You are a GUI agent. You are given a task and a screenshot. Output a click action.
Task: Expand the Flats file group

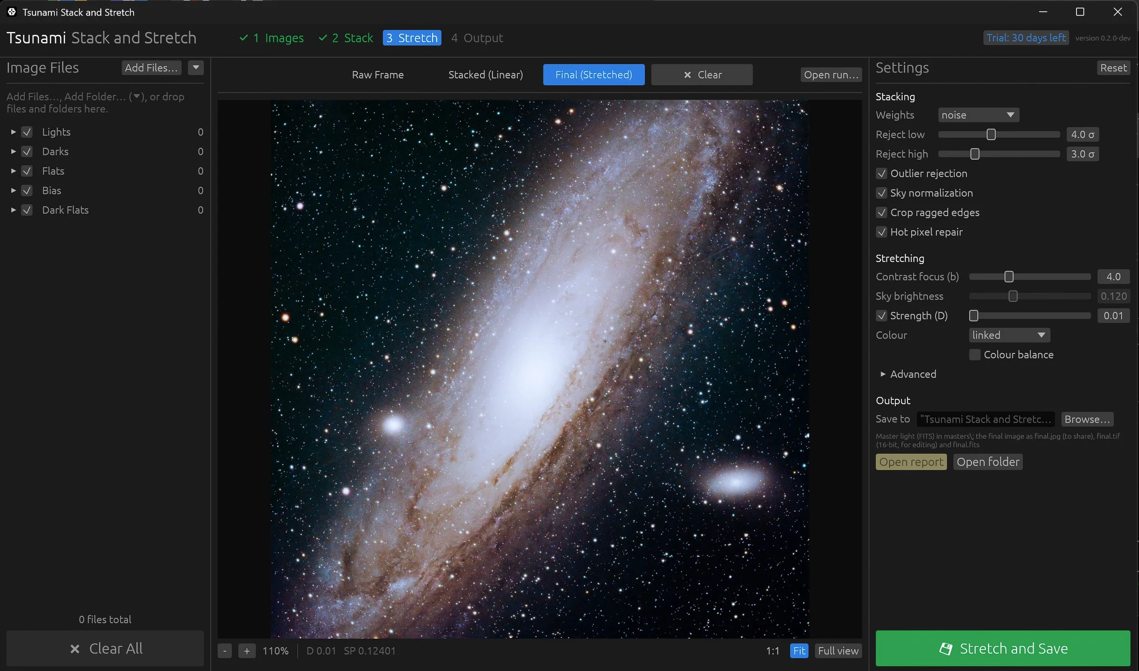pyautogui.click(x=14, y=171)
